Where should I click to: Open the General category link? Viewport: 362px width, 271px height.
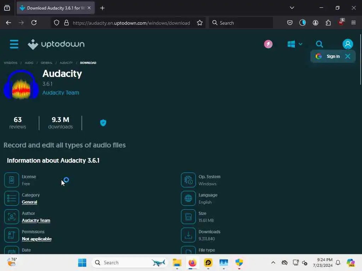[x=30, y=202]
